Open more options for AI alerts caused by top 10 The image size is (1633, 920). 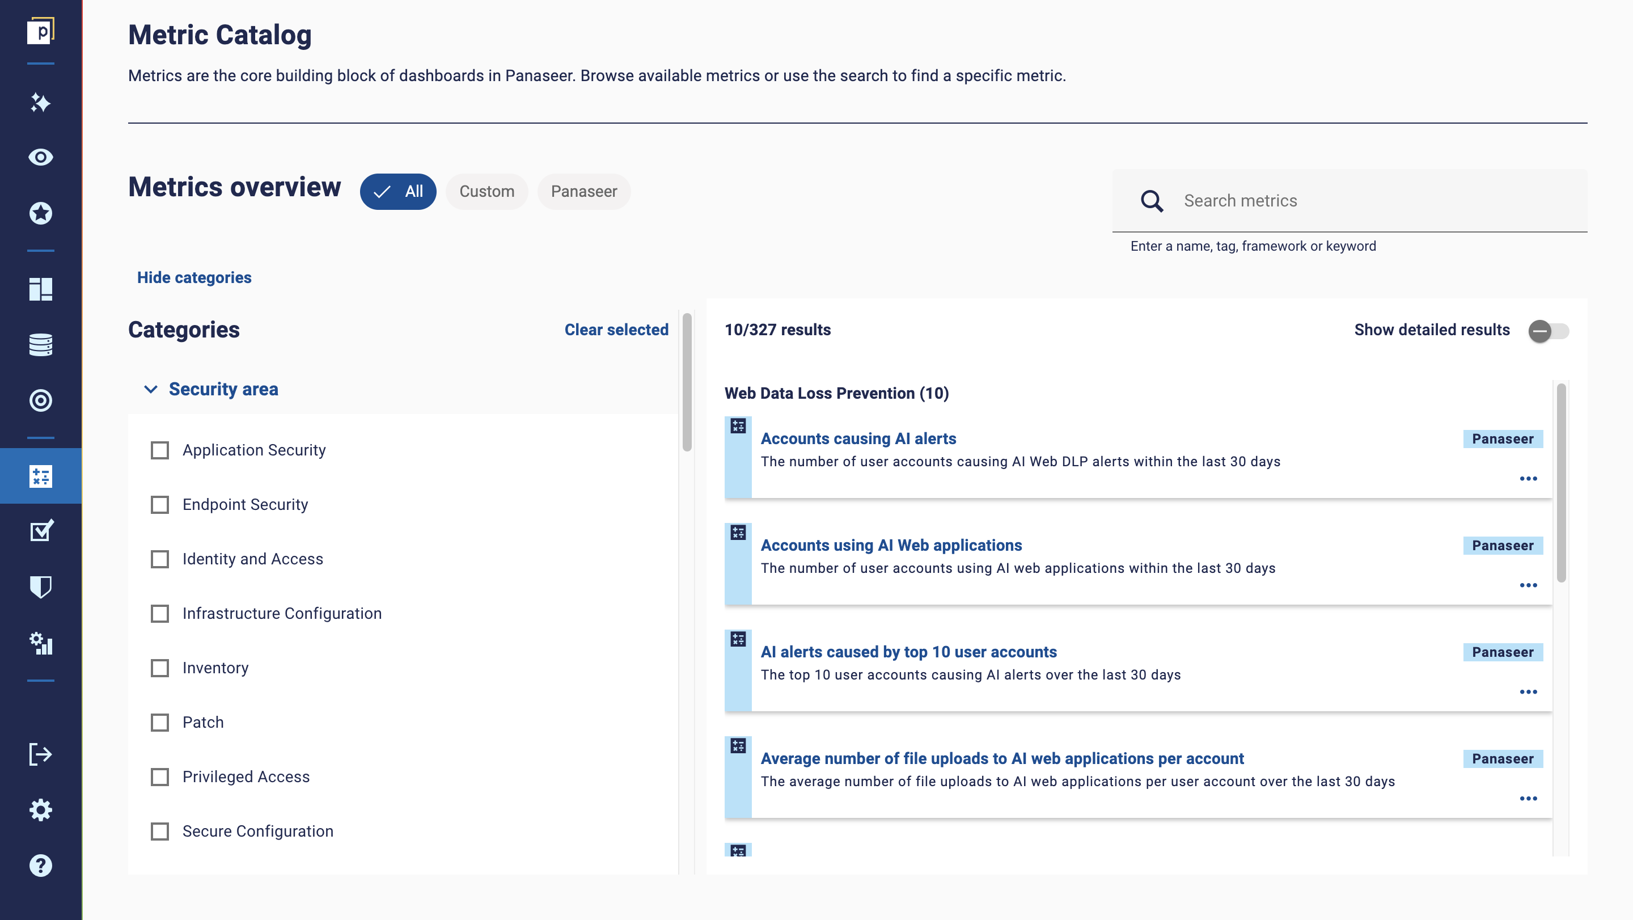[1529, 692]
